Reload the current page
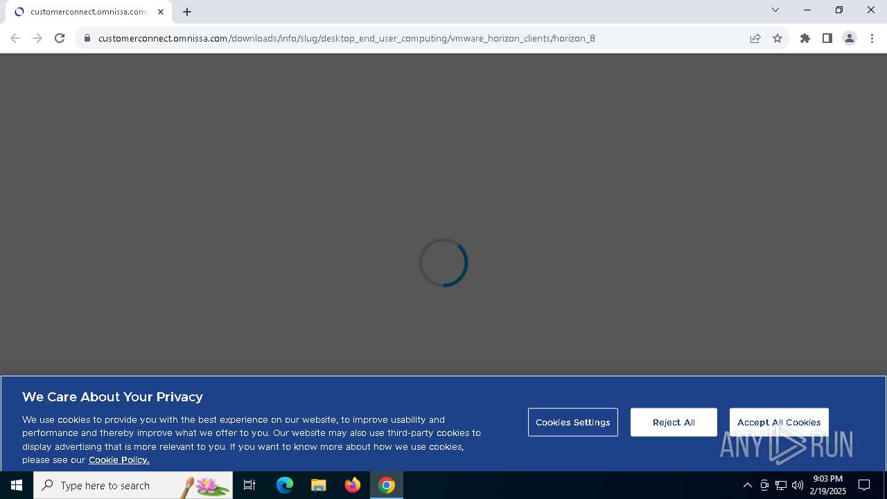 (60, 38)
